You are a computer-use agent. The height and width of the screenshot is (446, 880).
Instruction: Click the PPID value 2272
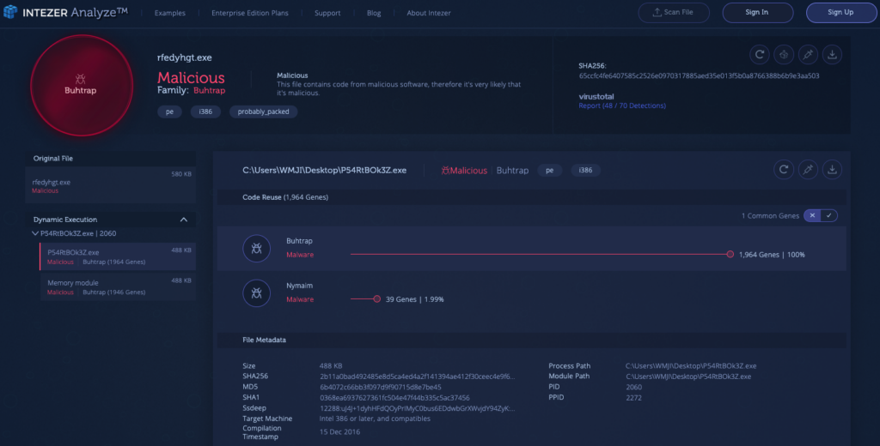click(633, 398)
